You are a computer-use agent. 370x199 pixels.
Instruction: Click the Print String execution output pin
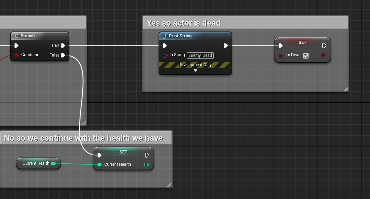[226, 46]
